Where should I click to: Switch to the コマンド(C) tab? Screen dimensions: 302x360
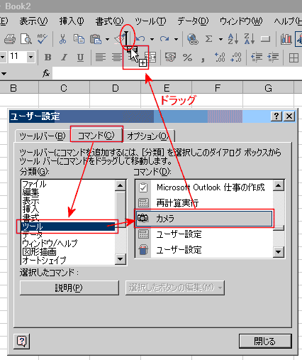(96, 136)
